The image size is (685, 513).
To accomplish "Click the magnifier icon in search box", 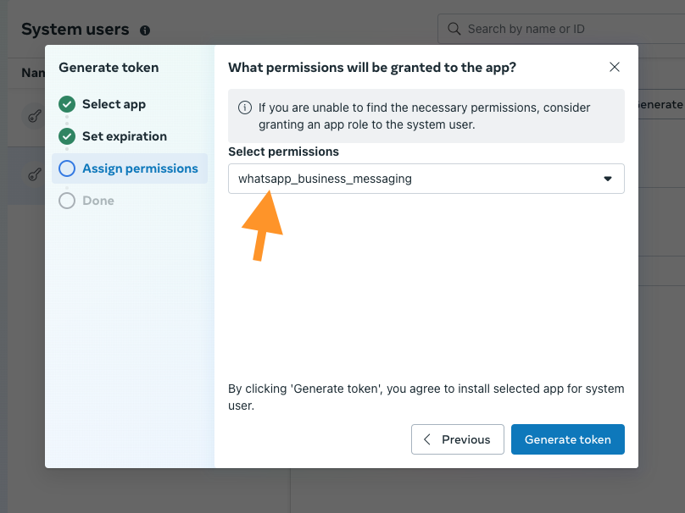I will tap(454, 29).
